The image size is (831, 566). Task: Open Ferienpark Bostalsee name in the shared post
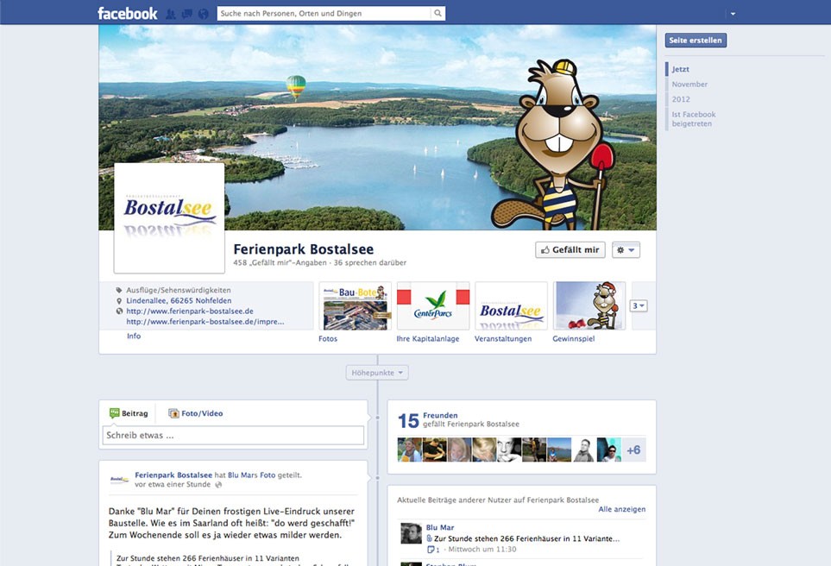click(x=173, y=475)
